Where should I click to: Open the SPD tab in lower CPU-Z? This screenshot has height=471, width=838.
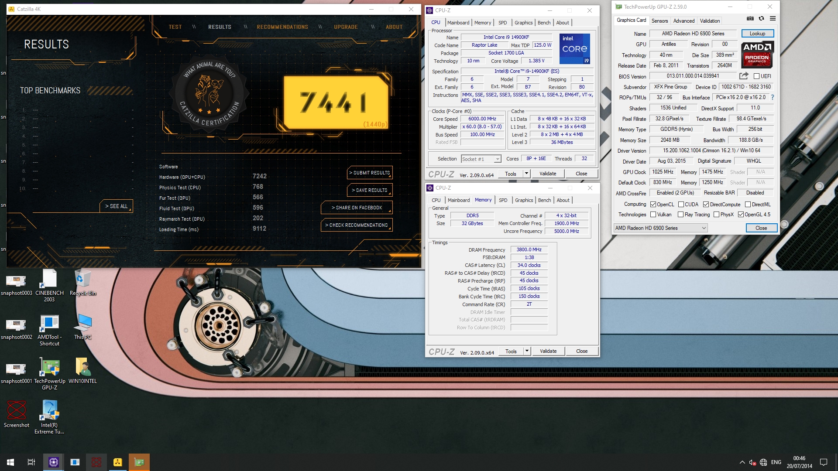pos(503,200)
